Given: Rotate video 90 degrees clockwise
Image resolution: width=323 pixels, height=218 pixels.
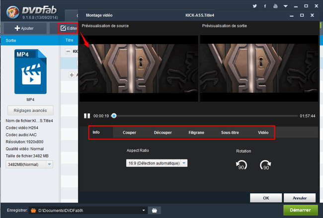Looking at the screenshot, I should (x=265, y=165).
